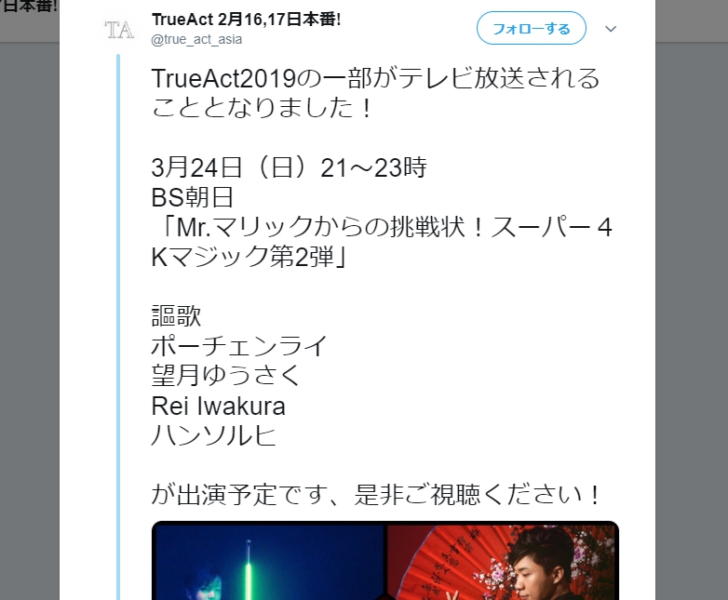728x600 pixels.
Task: Click the performer name 望月ゆうさく
Action: 226,376
